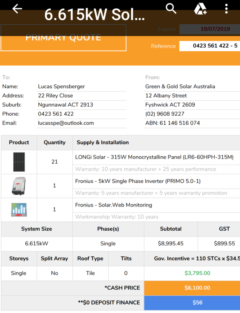Tap customer phone number 0423 561 422
240x313 pixels.
point(56,114)
